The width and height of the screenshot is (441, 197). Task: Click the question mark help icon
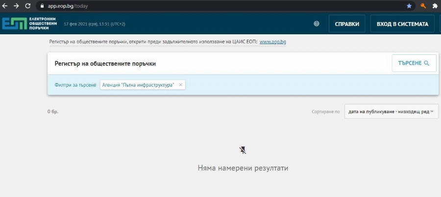(317, 24)
